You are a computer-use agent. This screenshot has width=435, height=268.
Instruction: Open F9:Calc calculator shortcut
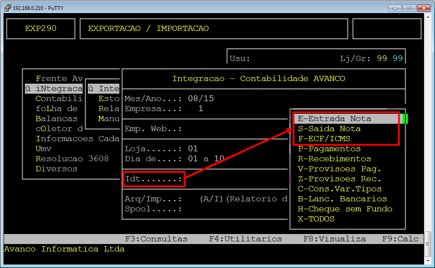400,239
